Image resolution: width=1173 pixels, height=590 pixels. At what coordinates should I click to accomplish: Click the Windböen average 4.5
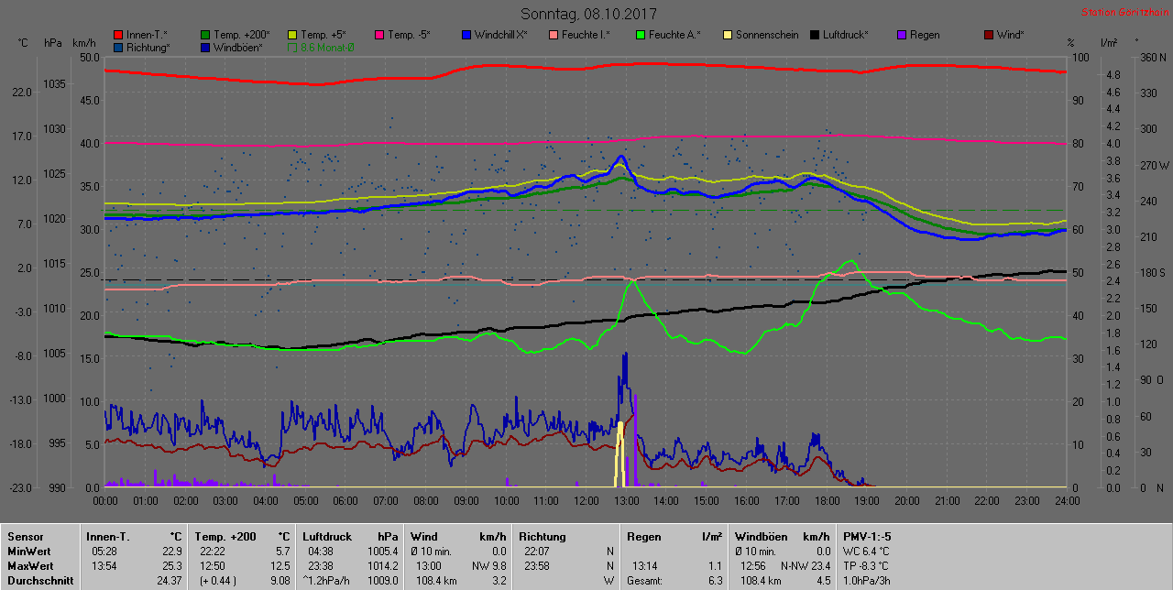(x=823, y=580)
